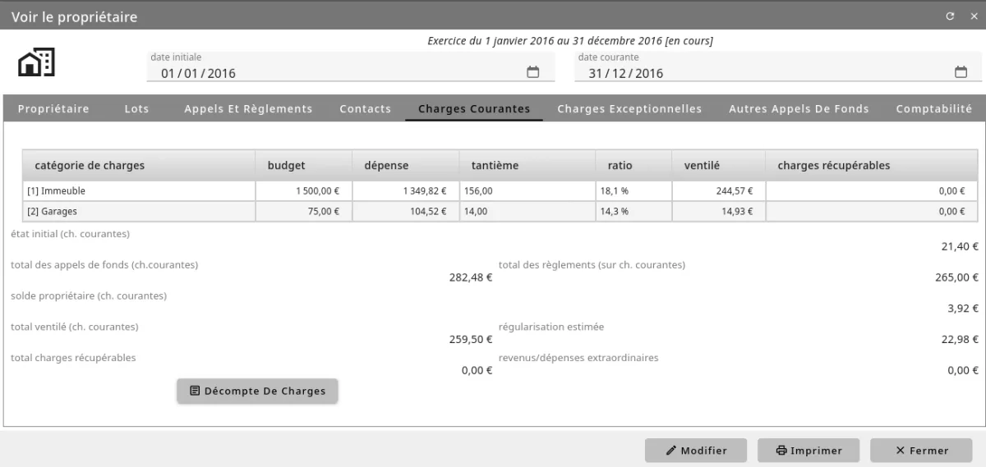Click total des règlements value 265,00 €
The height and width of the screenshot is (467, 986).
957,277
